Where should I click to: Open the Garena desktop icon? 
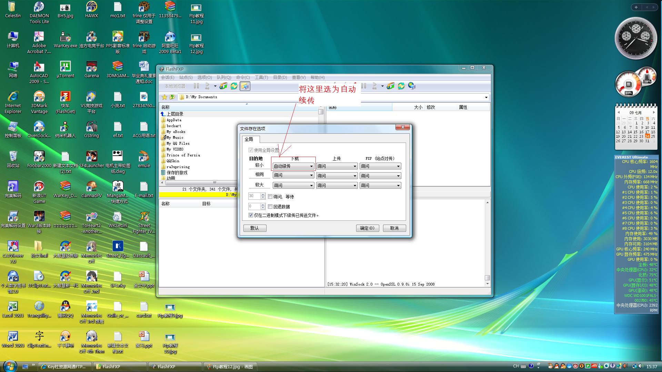tap(91, 69)
